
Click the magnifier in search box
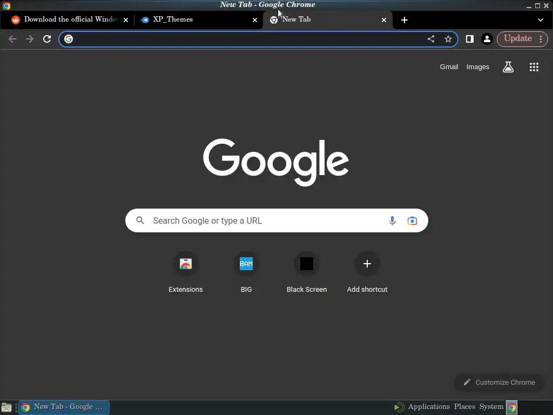tap(140, 220)
